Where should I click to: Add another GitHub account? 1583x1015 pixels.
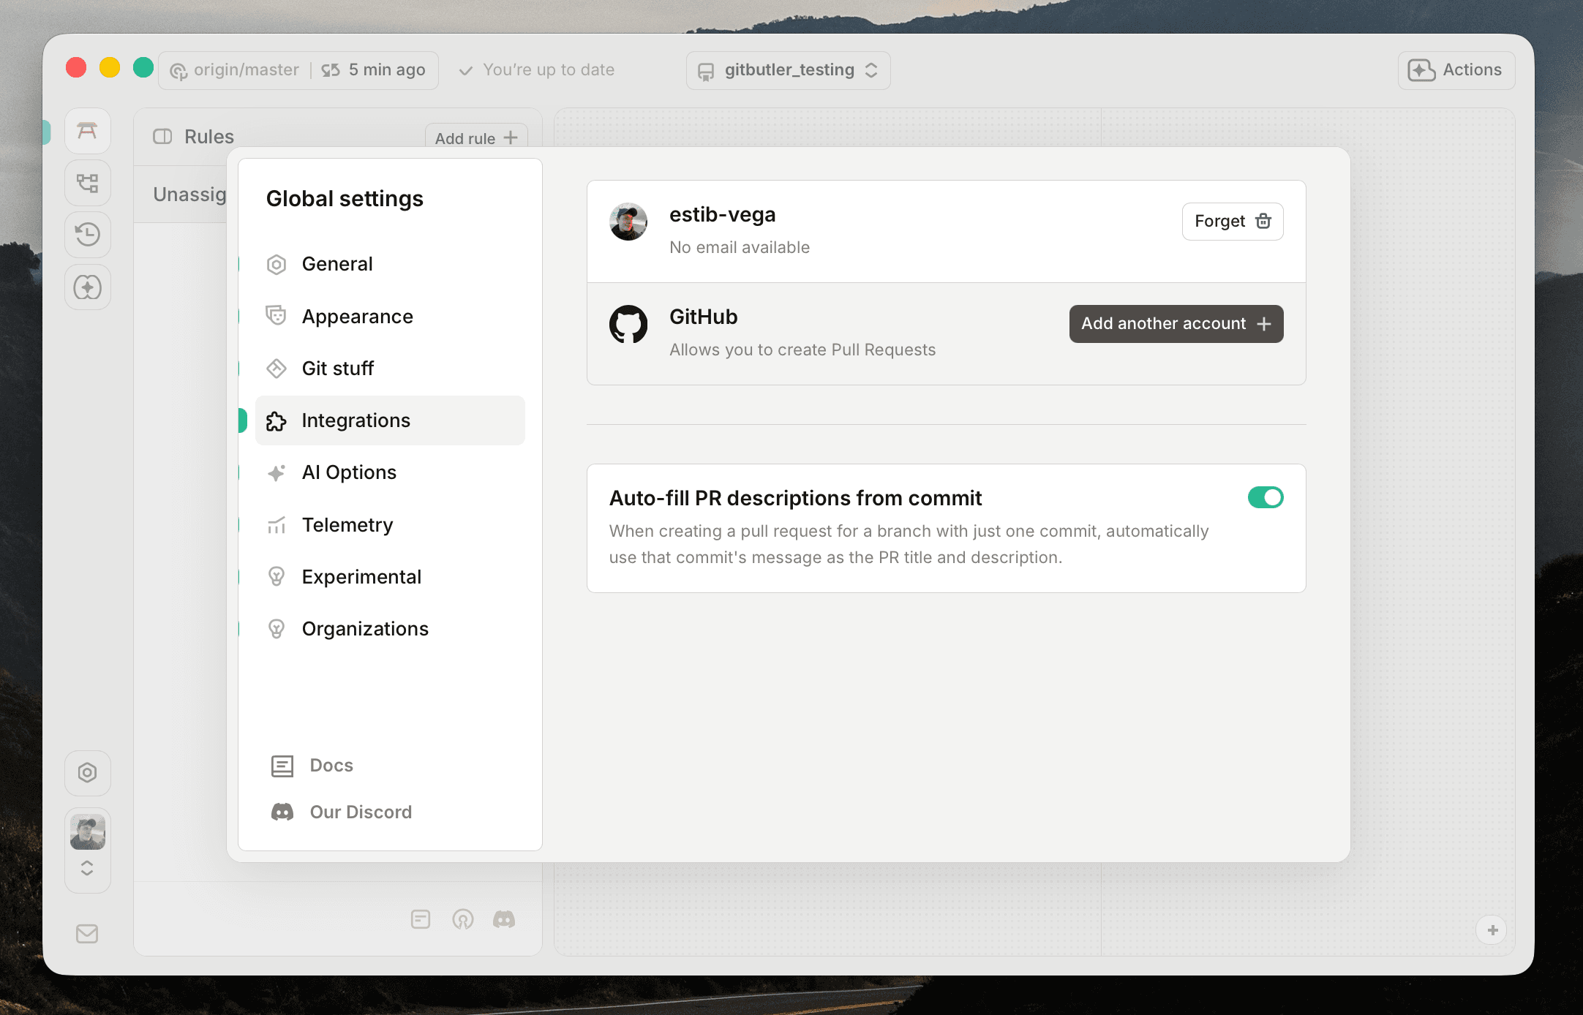[x=1176, y=324]
